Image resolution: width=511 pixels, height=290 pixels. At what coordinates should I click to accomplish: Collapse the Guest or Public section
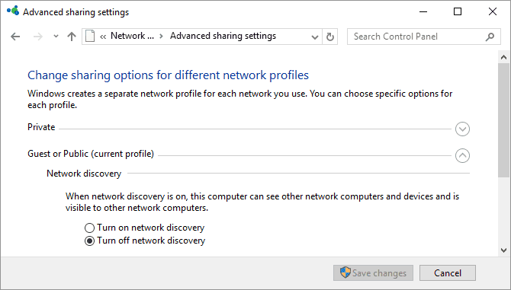click(462, 155)
